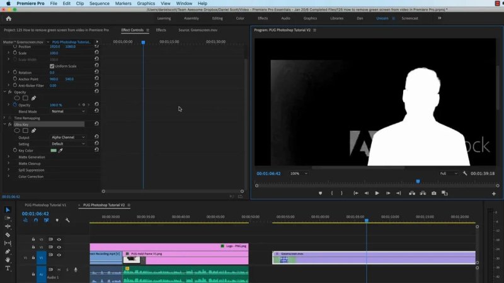Toggle V1 track output eye
This screenshot has width=504, height=283.
tap(59, 255)
